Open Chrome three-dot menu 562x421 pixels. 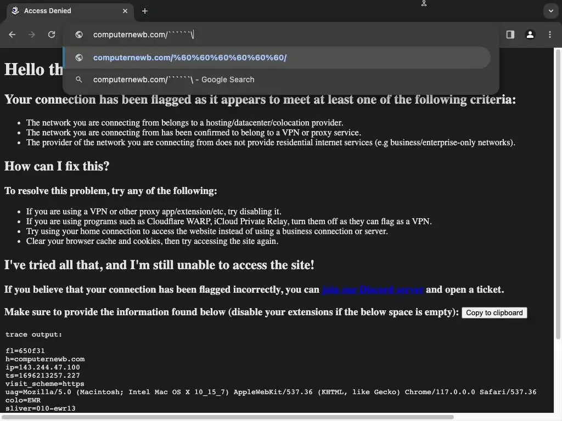550,35
